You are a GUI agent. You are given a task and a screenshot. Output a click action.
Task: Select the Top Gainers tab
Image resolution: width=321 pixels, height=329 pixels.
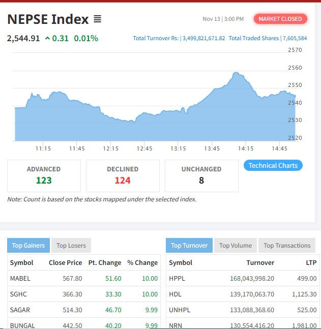[28, 245]
